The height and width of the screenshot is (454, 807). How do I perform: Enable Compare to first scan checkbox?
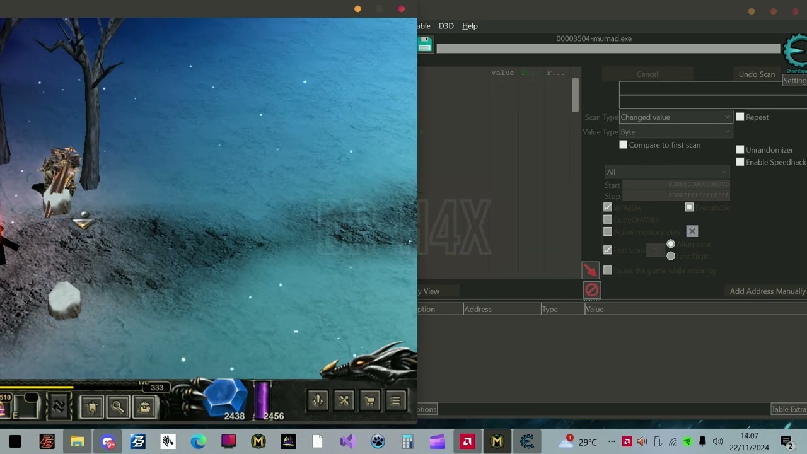[x=624, y=144]
